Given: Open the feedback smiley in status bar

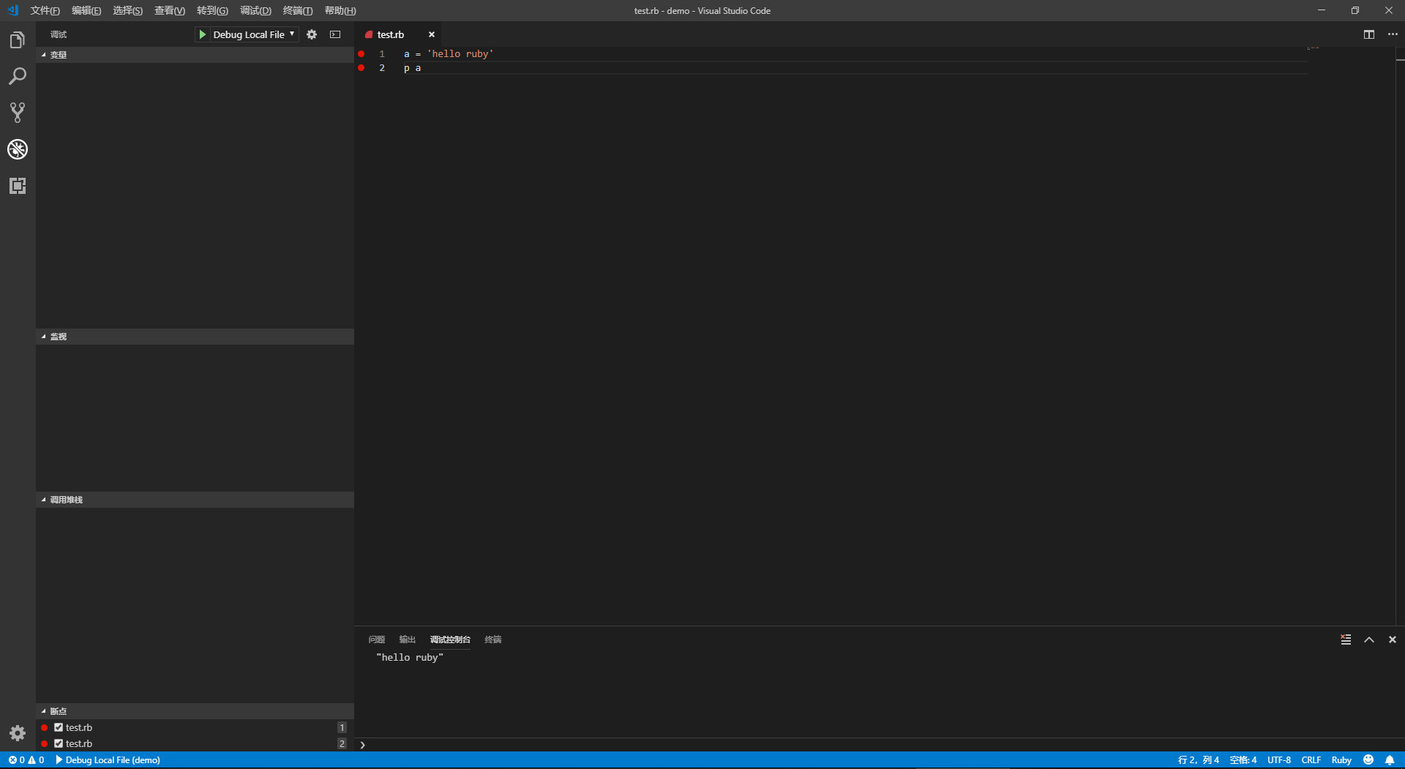Looking at the screenshot, I should coord(1368,760).
